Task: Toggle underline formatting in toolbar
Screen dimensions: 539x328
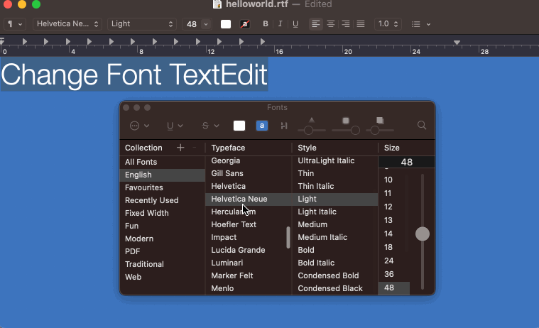Action: pyautogui.click(x=295, y=24)
